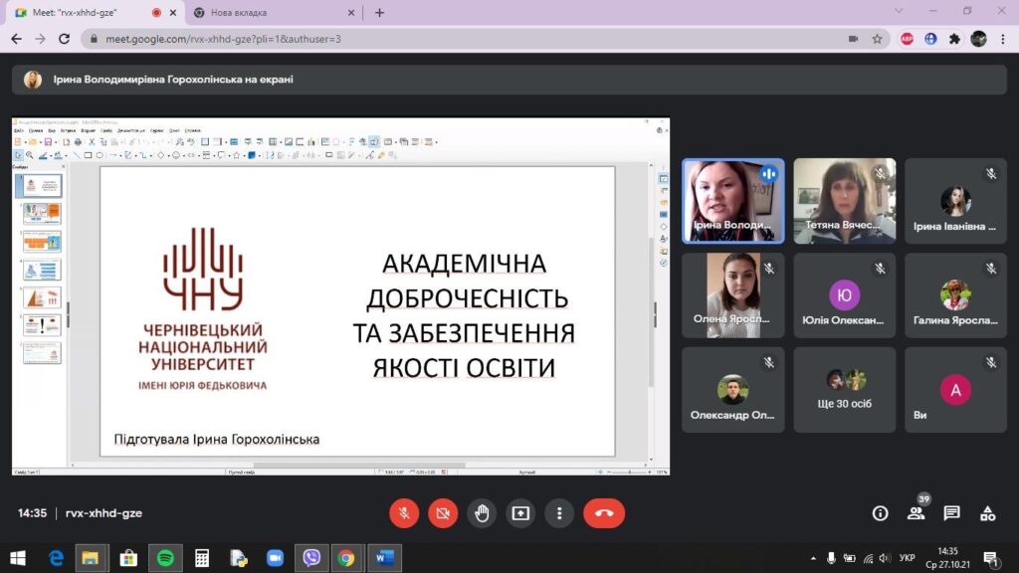Open the Chrome three-dot menu

1003,39
